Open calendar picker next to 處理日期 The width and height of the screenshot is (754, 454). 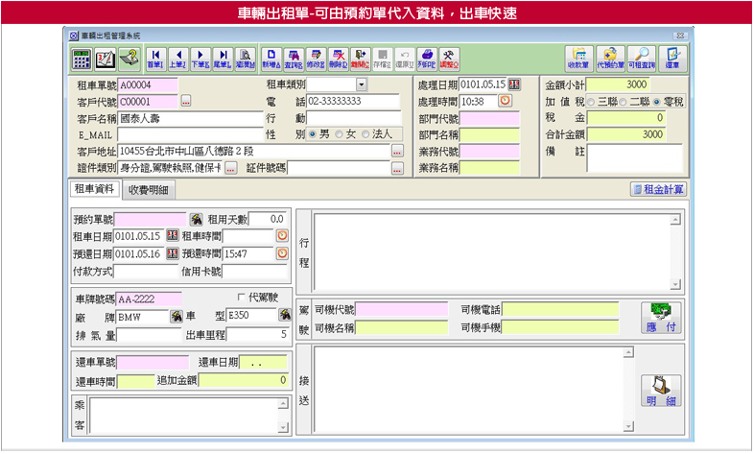click(514, 84)
